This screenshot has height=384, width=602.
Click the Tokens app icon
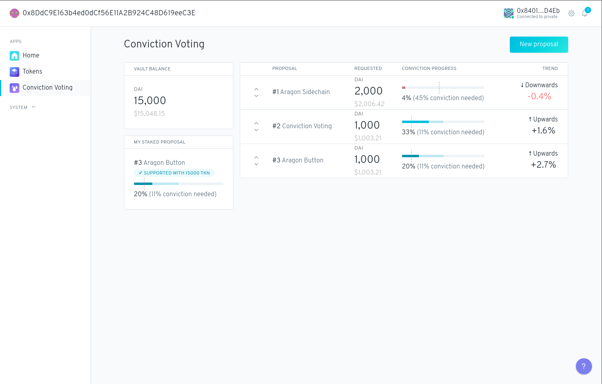[14, 72]
